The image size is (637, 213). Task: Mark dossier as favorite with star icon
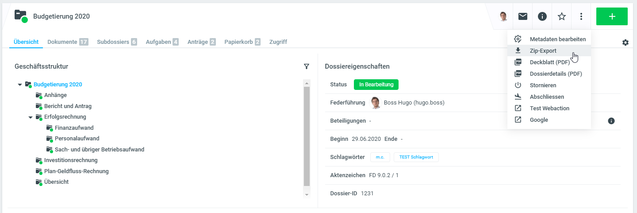tap(562, 16)
